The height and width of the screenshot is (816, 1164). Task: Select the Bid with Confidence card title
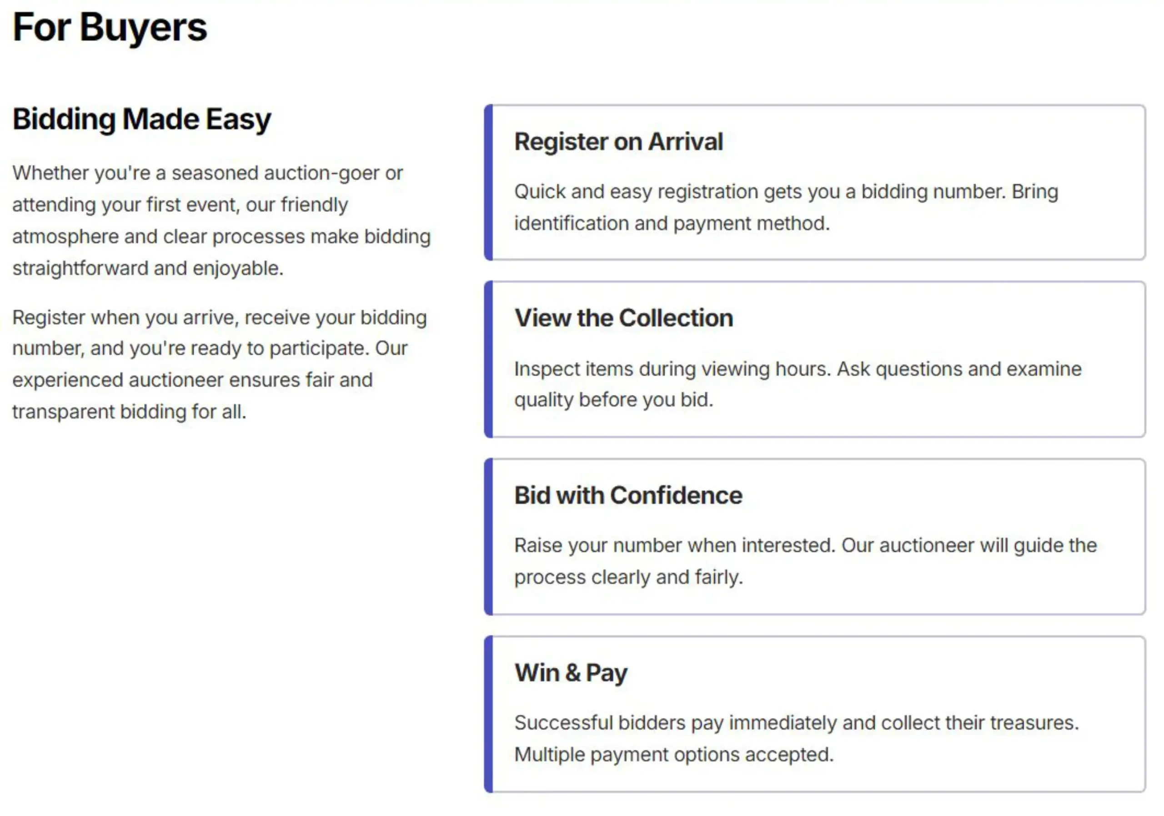[628, 495]
